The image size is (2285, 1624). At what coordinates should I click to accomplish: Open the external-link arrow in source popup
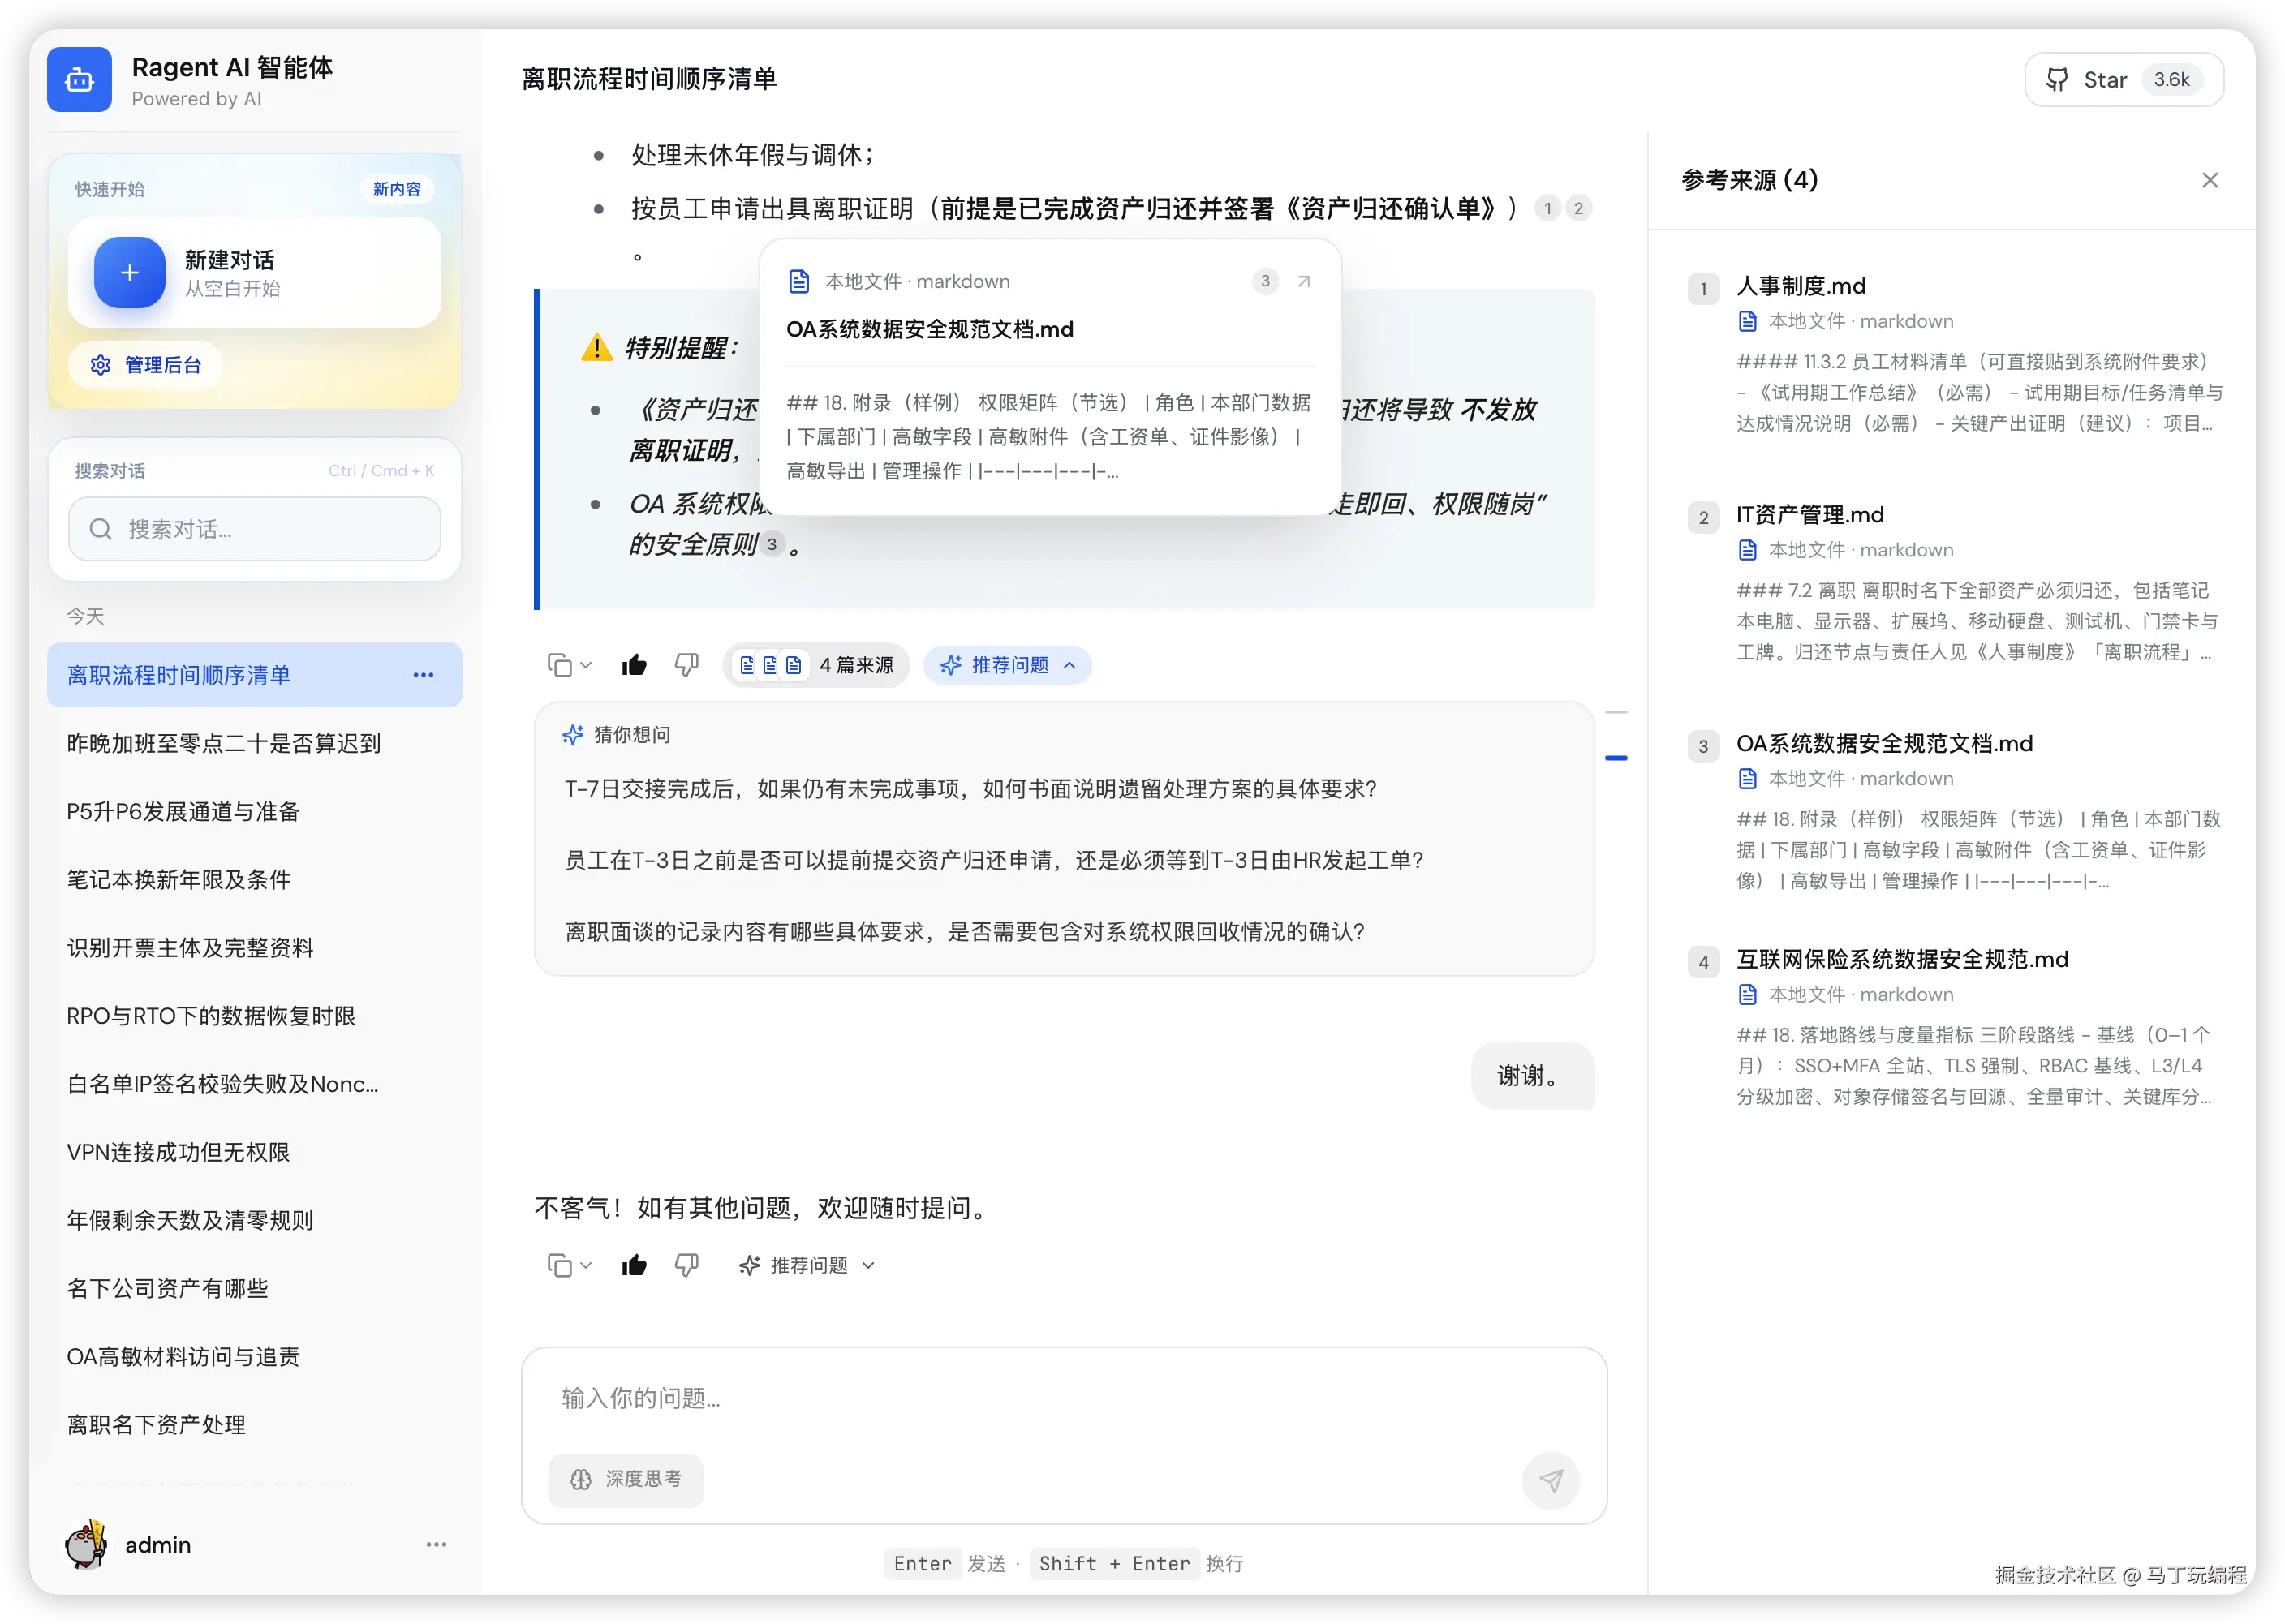1304,281
